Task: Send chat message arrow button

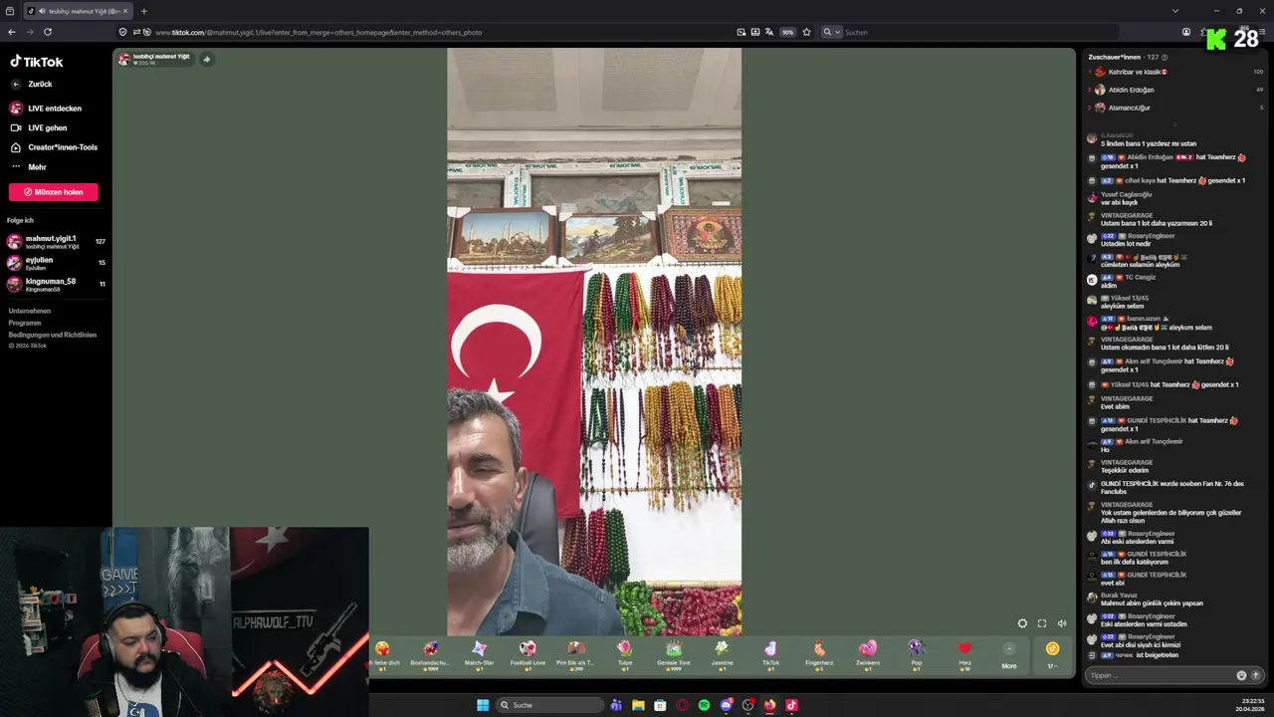Action: pyautogui.click(x=1255, y=675)
